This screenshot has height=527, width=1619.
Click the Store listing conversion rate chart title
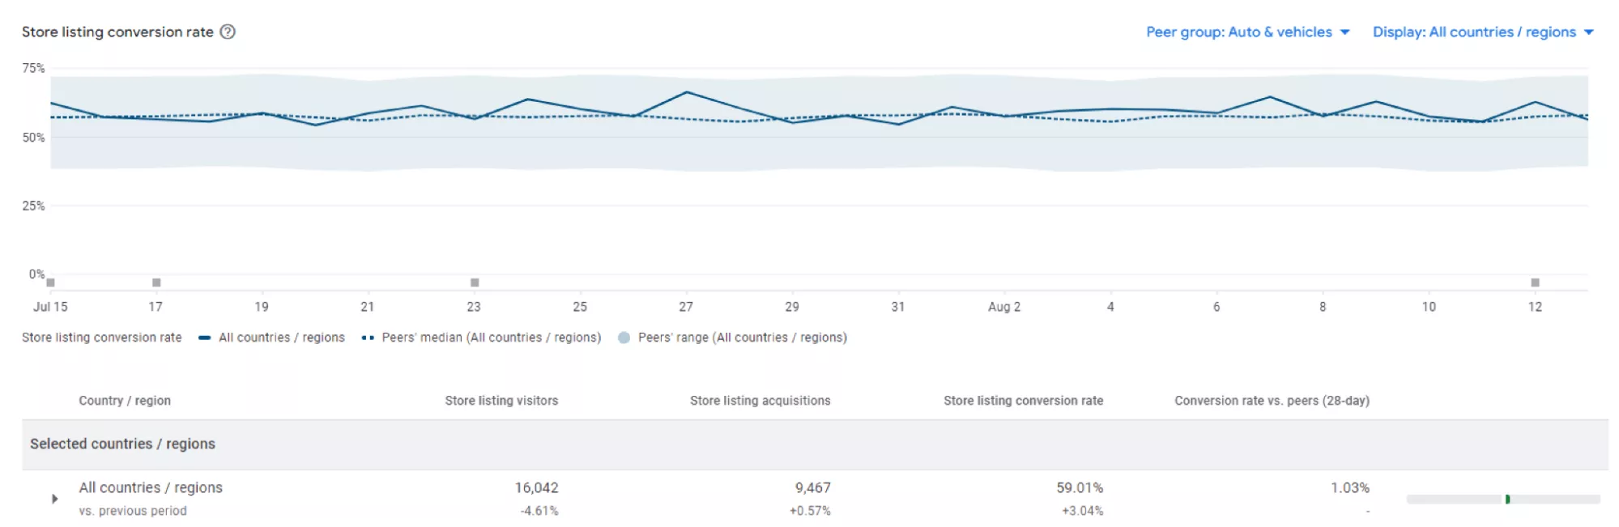(x=117, y=32)
